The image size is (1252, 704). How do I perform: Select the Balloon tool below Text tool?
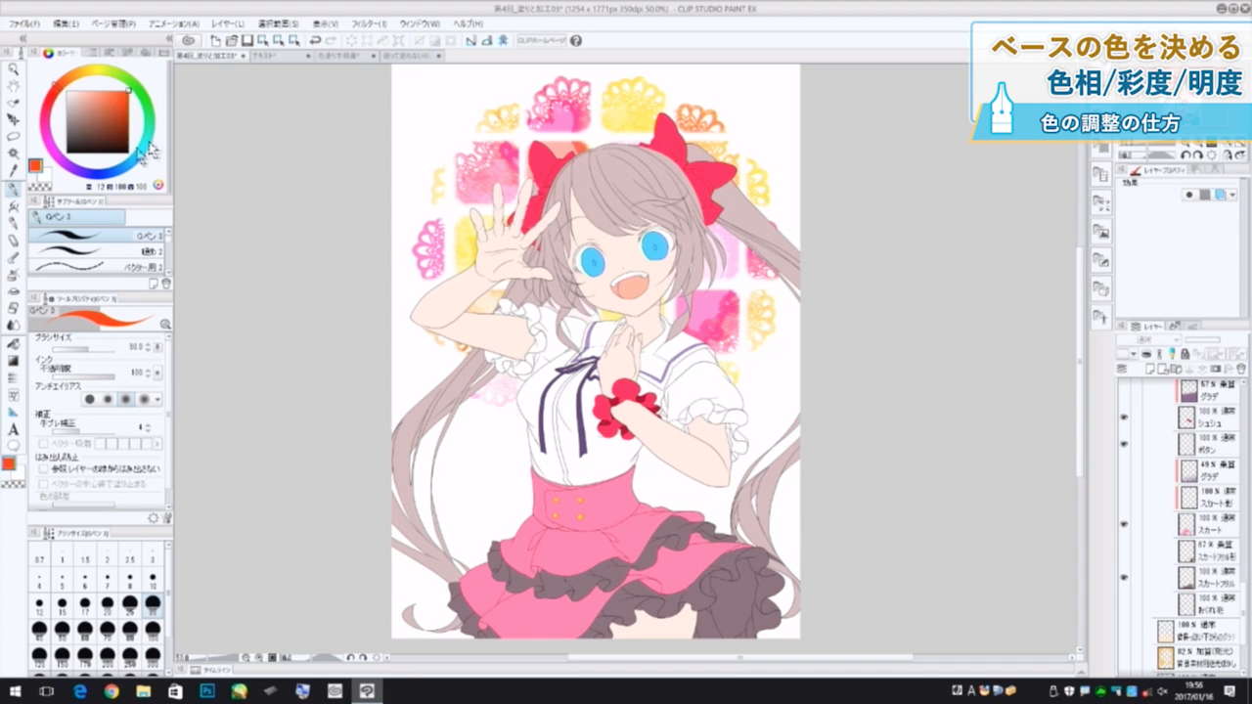(x=14, y=446)
